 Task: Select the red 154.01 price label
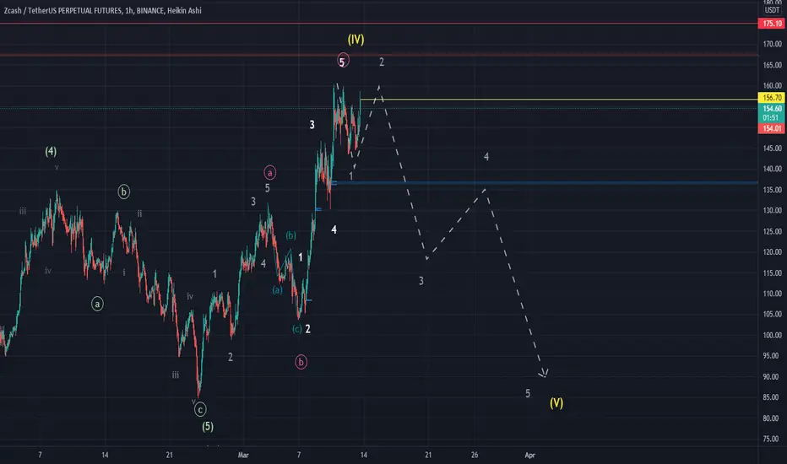[x=772, y=128]
